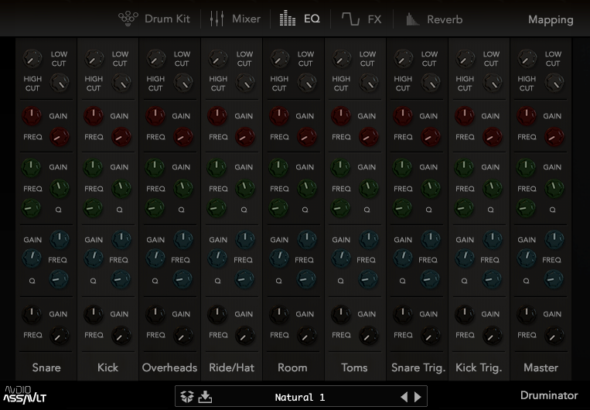
Task: Click the Ride/Hat blue Q knob
Action: click(244, 280)
